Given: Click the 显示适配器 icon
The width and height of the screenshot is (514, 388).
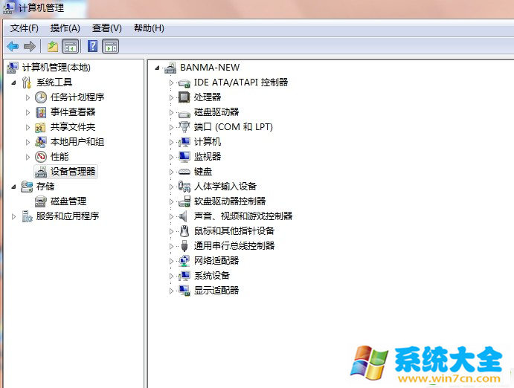Looking at the screenshot, I should point(184,291).
